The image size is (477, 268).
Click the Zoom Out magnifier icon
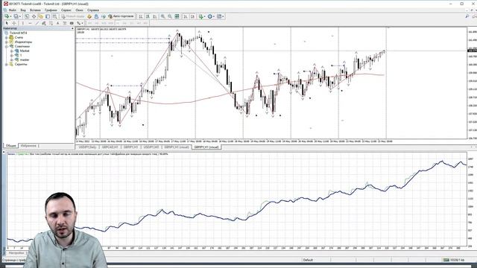170,16
